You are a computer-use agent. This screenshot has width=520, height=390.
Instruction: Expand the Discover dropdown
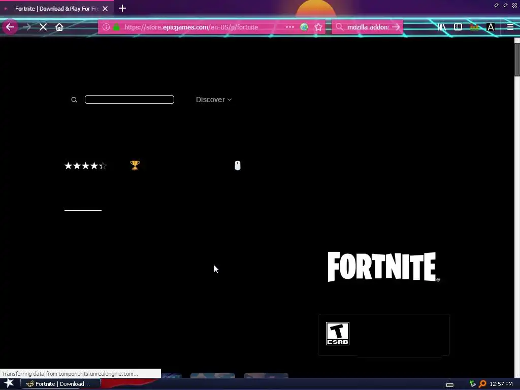214,100
